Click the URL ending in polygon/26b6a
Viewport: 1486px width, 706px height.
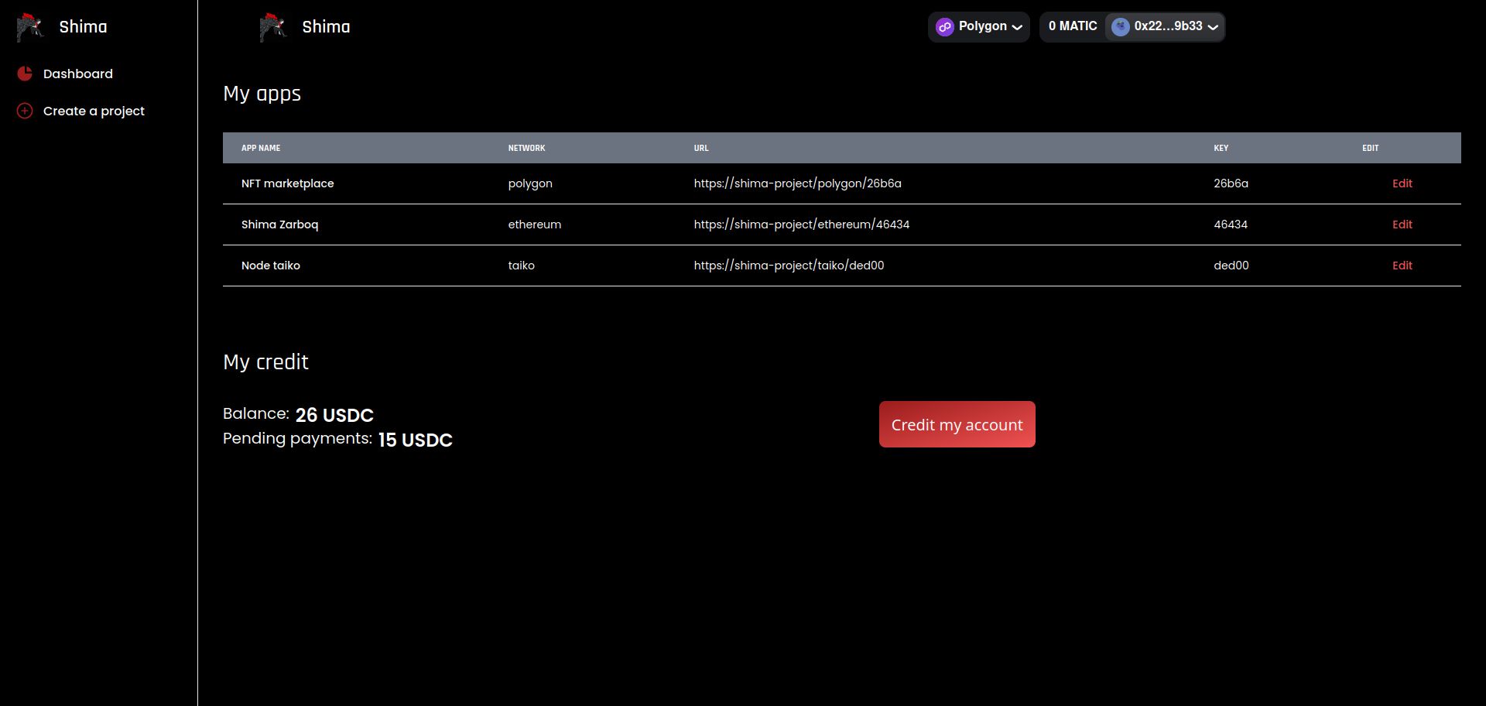coord(797,183)
